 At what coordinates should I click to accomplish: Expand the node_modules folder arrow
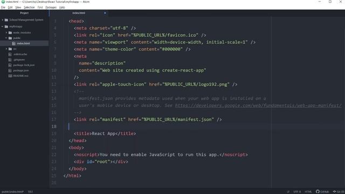[x=6, y=33]
